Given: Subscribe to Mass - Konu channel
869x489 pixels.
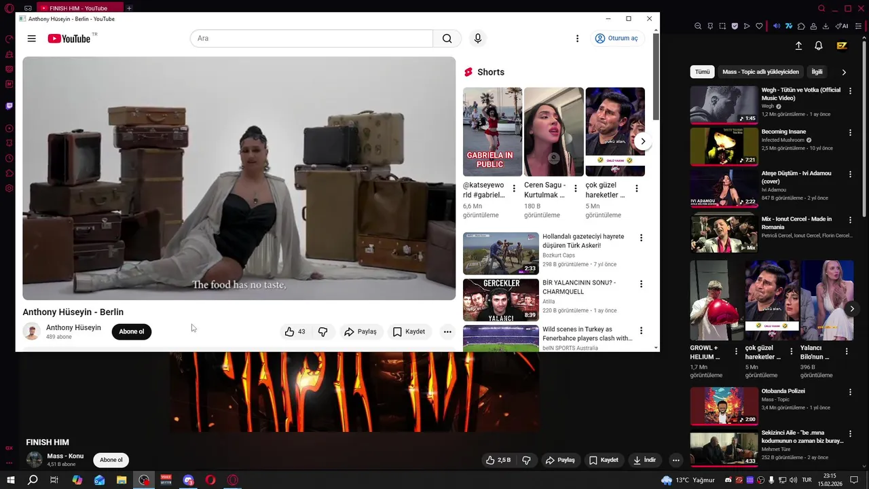Looking at the screenshot, I should pyautogui.click(x=111, y=460).
